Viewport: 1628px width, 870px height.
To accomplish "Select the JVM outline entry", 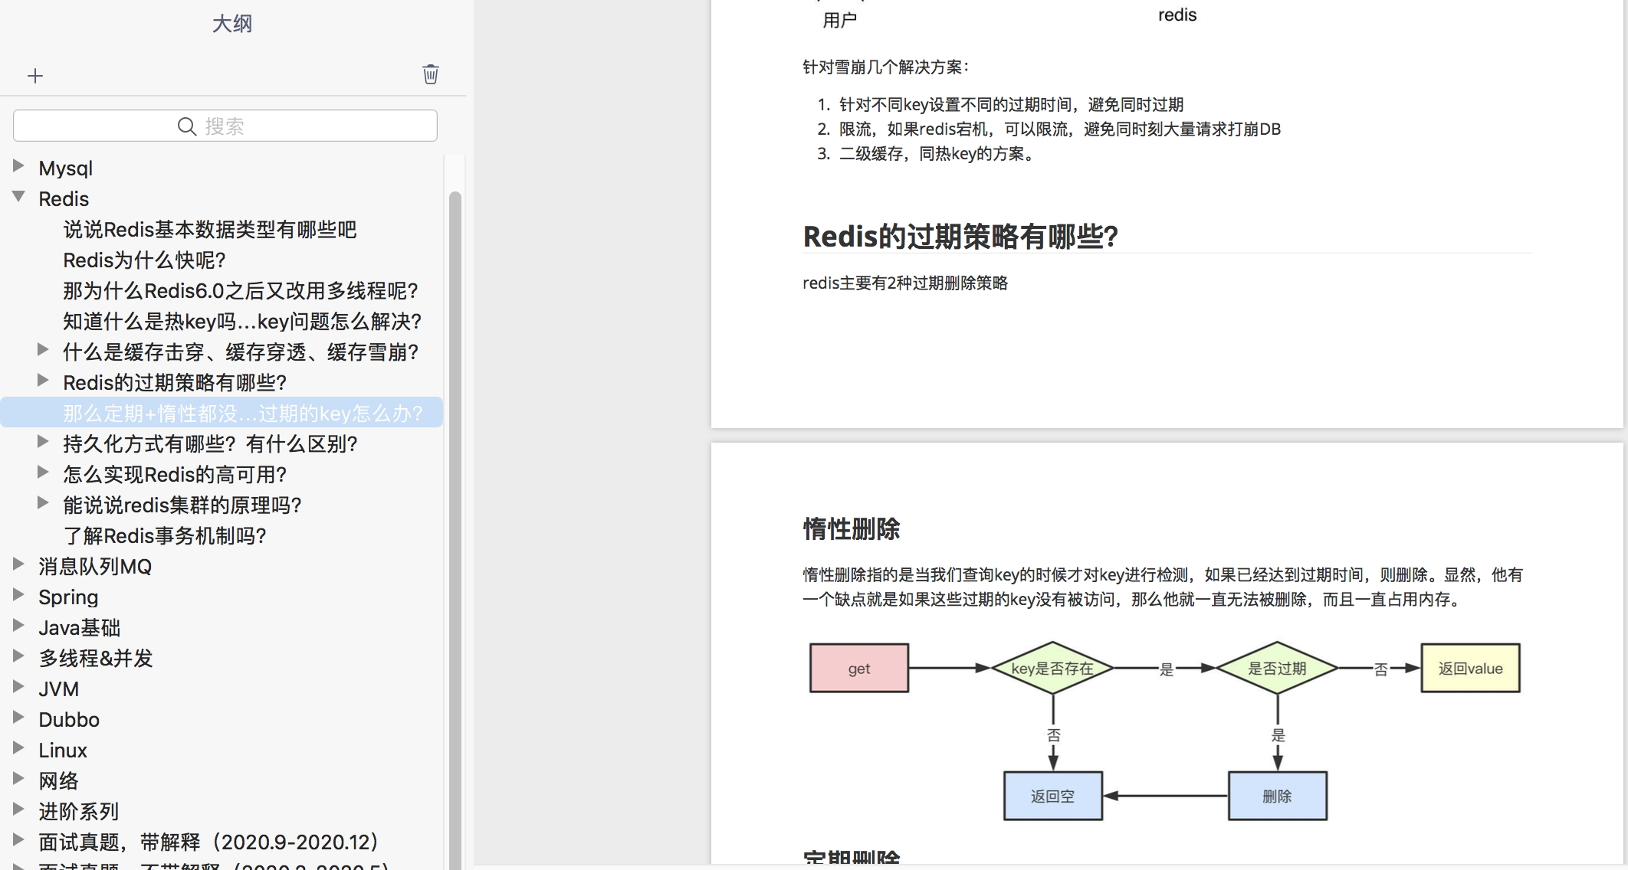I will coord(58,688).
